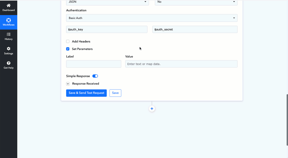288x158 pixels.
Task: Uncheck the Set Parameters checkbox
Action: (68, 49)
